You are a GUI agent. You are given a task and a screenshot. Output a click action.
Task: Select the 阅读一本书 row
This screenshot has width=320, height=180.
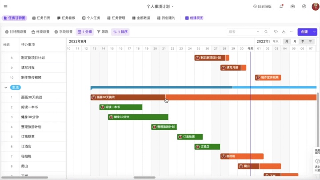pos(34,107)
